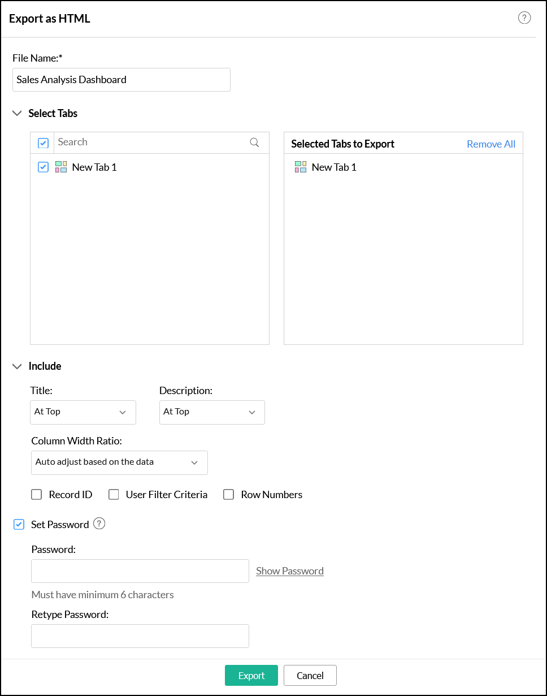Click the Export button

point(251,676)
